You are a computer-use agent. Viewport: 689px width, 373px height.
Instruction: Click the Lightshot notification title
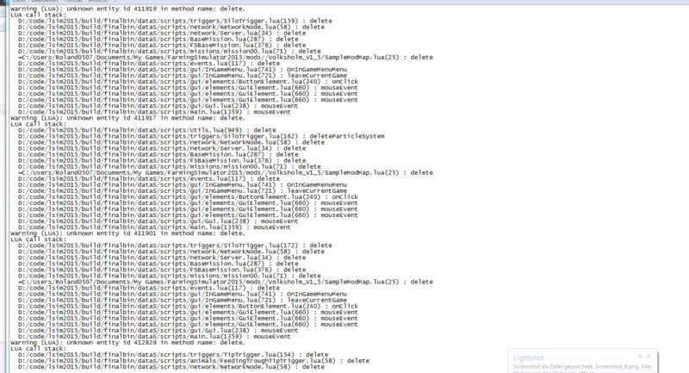529,358
